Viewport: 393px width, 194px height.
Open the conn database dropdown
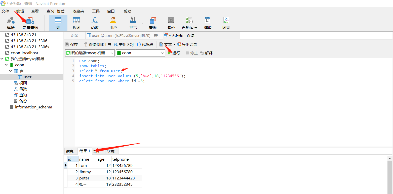tap(140, 53)
